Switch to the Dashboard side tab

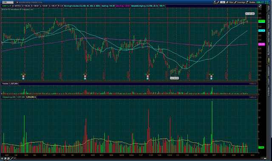269,71
